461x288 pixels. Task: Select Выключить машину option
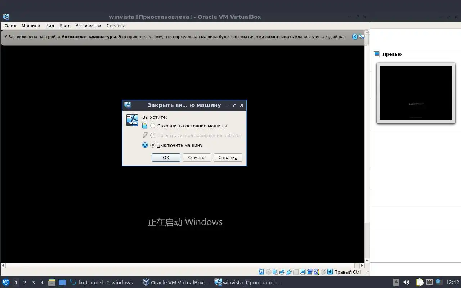[x=176, y=145]
